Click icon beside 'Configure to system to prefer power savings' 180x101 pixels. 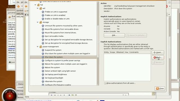[43, 61]
